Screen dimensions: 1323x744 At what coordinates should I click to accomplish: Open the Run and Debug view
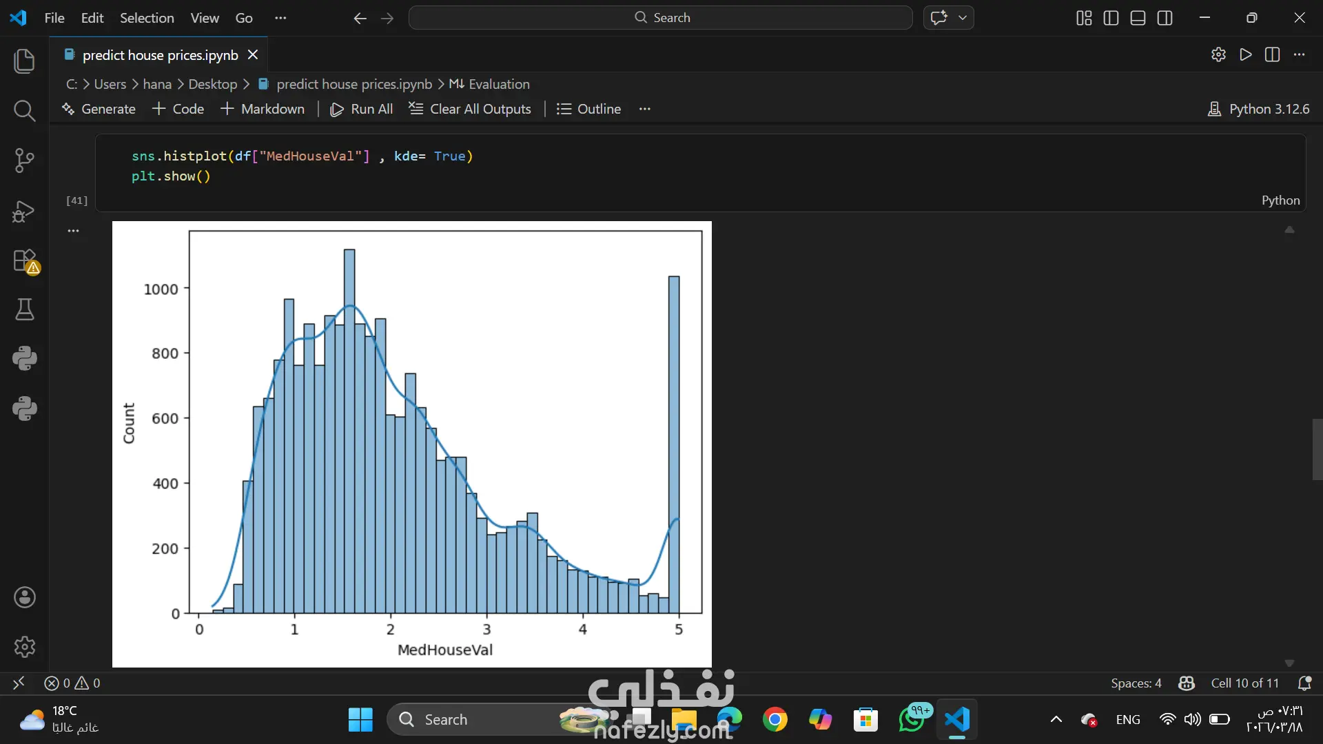[x=24, y=211]
